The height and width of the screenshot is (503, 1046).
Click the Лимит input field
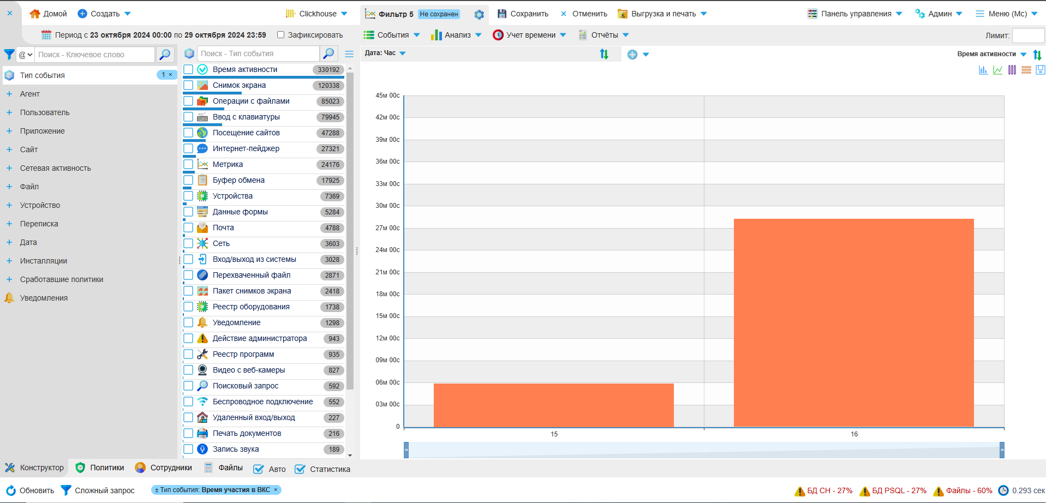point(1028,35)
